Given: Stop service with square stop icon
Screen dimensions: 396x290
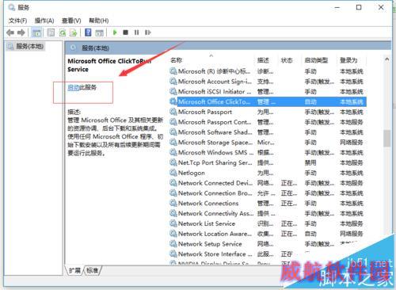Looking at the screenshot, I should pos(126,32).
